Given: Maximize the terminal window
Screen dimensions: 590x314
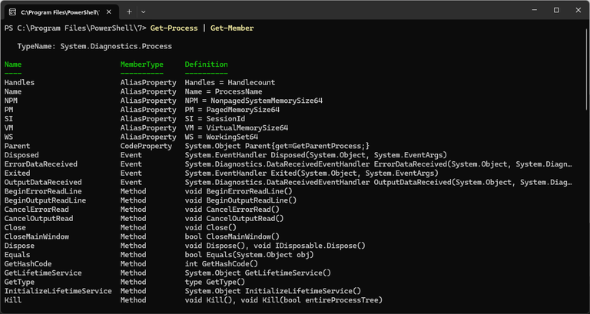Looking at the screenshot, I should tap(556, 11).
